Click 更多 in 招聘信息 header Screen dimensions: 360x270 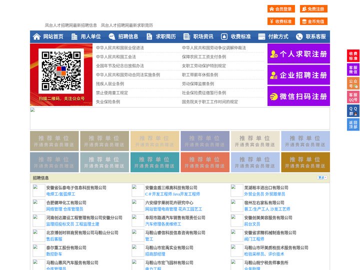coord(322,177)
